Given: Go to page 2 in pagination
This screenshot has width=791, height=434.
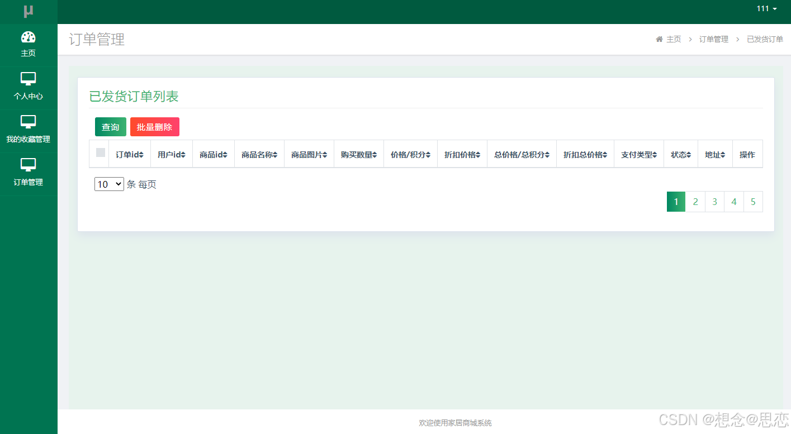Looking at the screenshot, I should pyautogui.click(x=695, y=202).
